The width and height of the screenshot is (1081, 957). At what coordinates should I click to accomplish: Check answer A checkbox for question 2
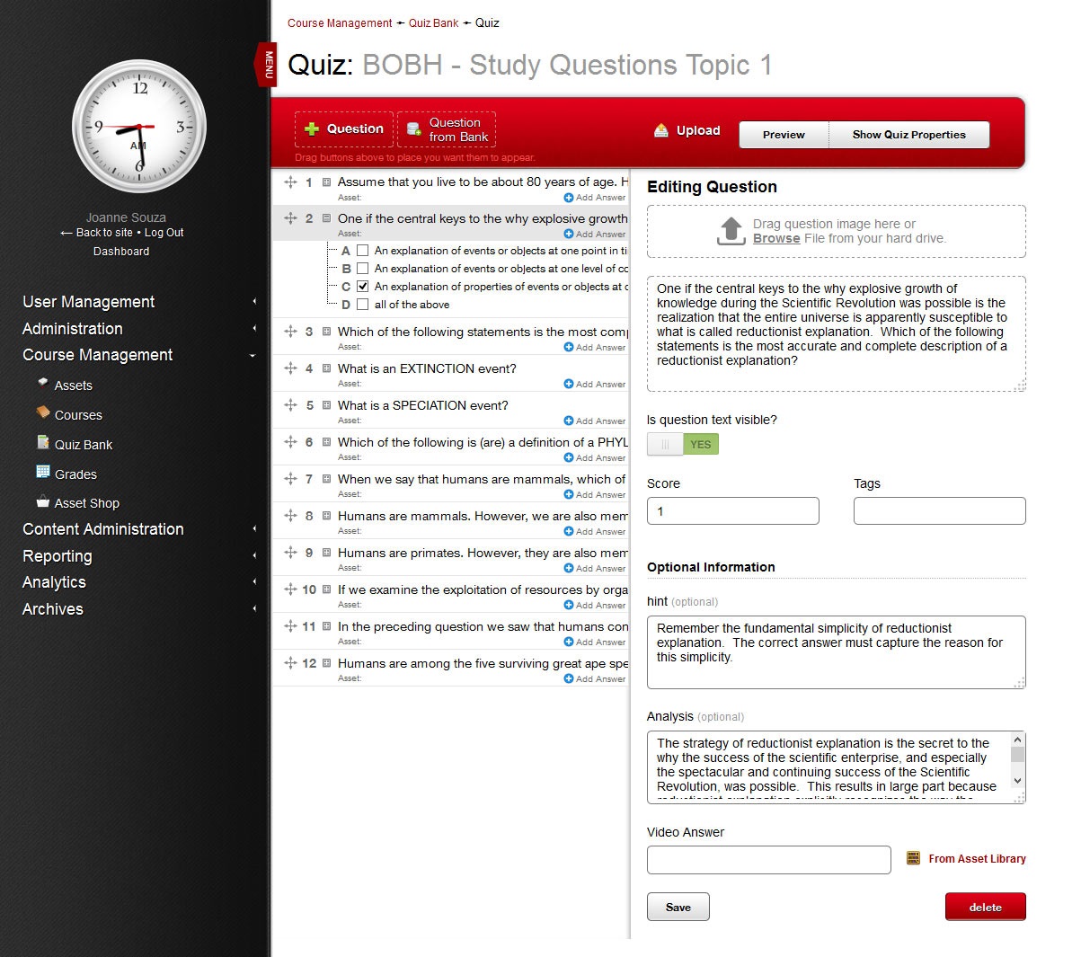coord(363,251)
